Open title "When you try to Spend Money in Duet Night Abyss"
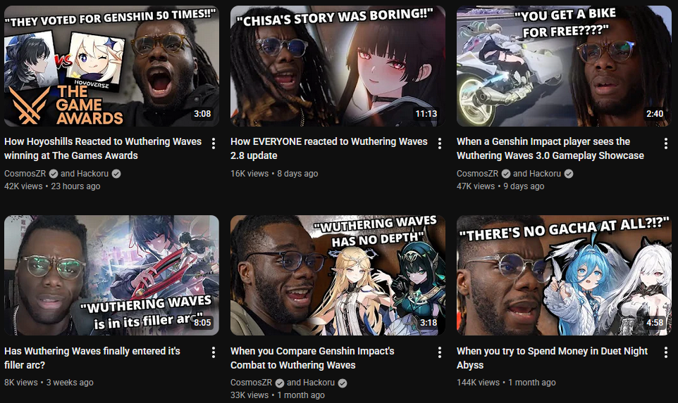Screen dimensions: 678x403 [x=552, y=358]
